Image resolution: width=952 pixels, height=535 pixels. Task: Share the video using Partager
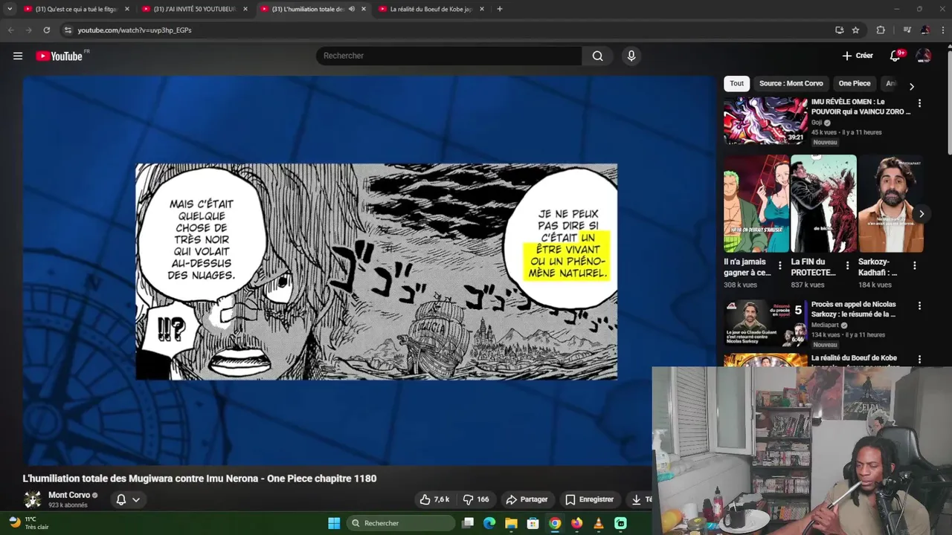click(527, 499)
